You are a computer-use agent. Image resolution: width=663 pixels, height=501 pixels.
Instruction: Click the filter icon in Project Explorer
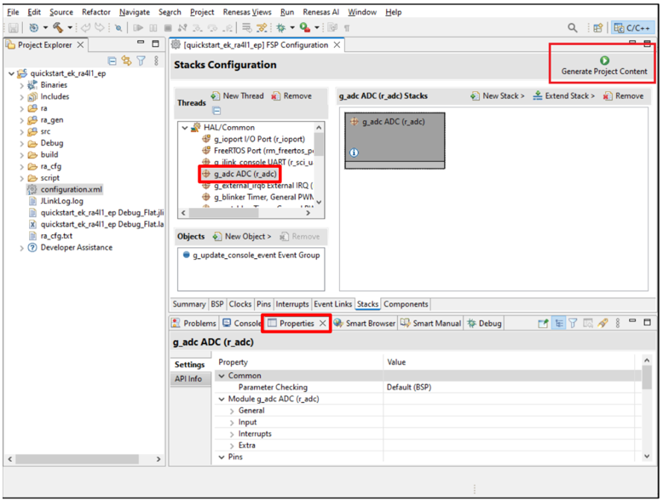coord(141,60)
